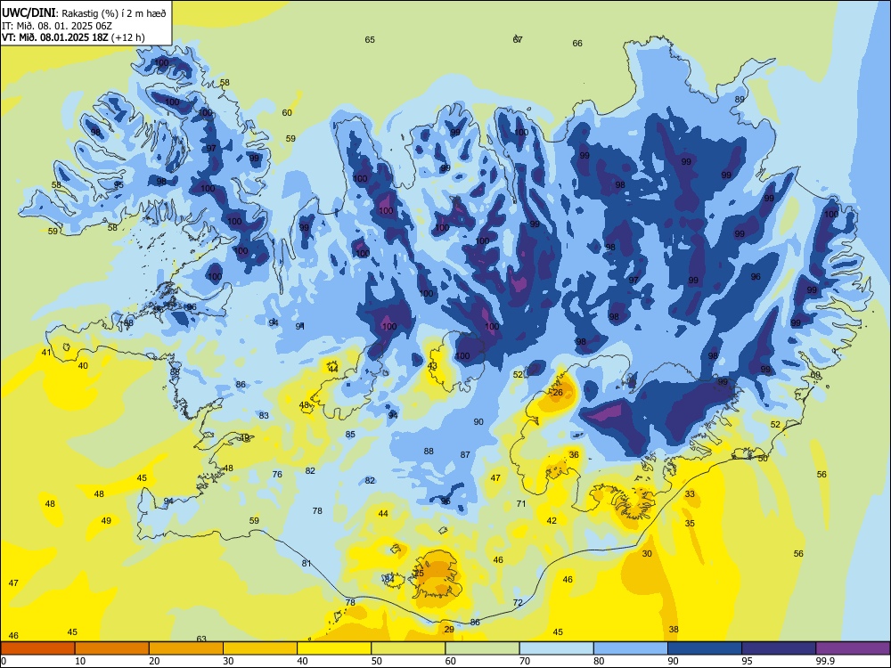The image size is (891, 668).
Task: Select the dark blue 90–95 legend swatch
Action: point(705,648)
